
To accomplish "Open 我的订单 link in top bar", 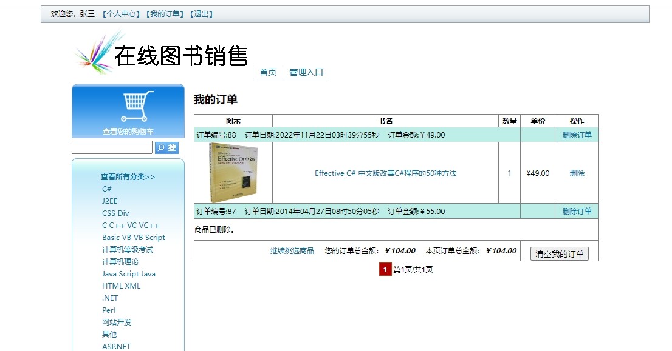I will tap(165, 14).
